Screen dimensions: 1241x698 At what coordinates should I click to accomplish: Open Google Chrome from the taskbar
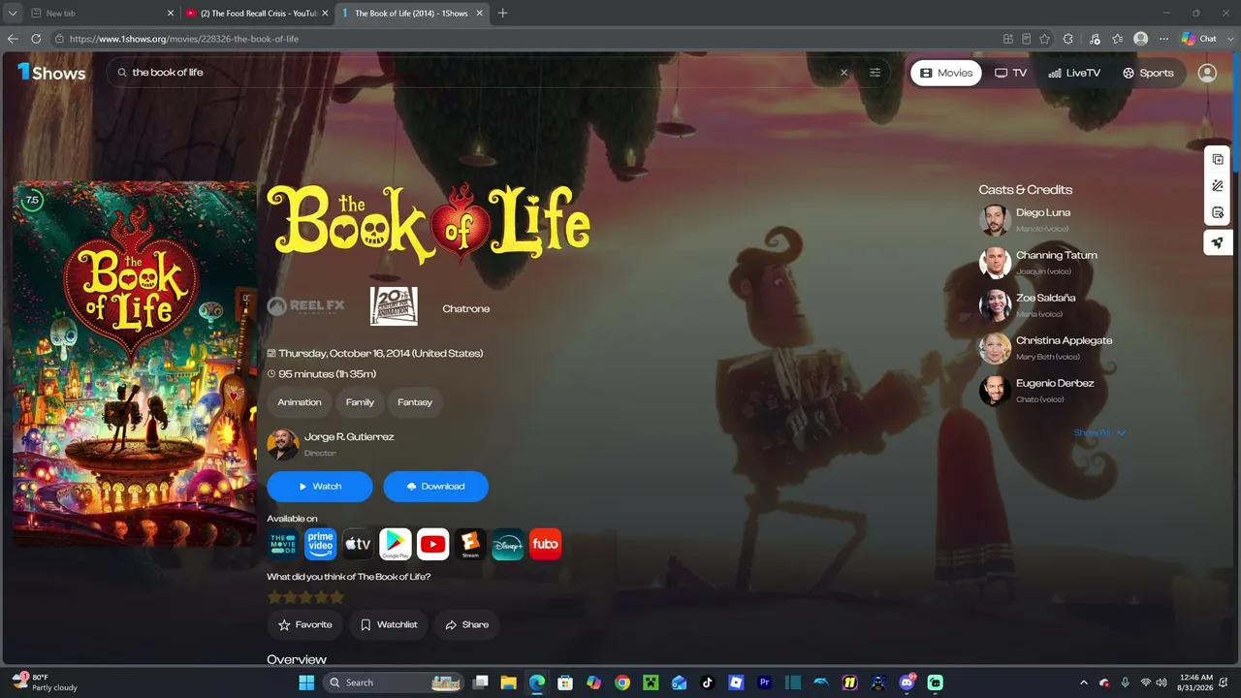pos(622,682)
